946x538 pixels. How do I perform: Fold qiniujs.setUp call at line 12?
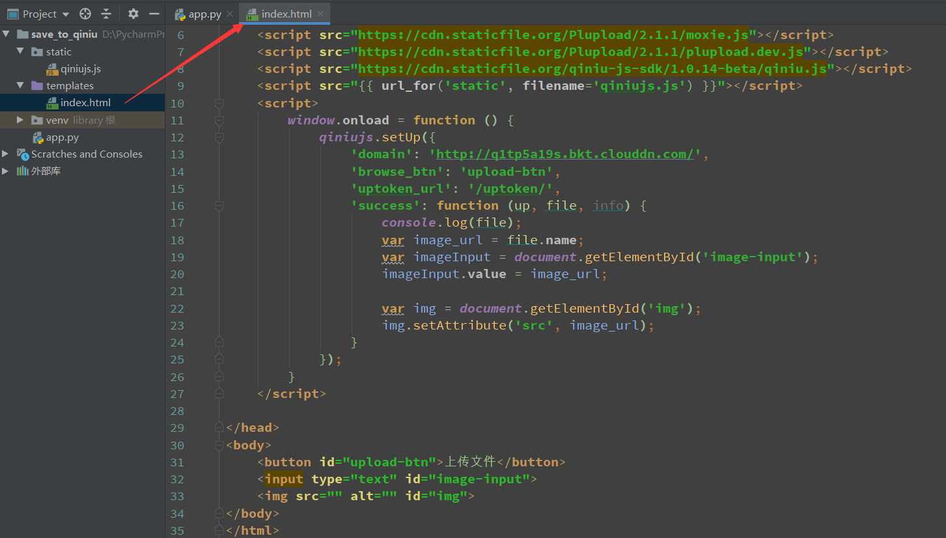[219, 137]
